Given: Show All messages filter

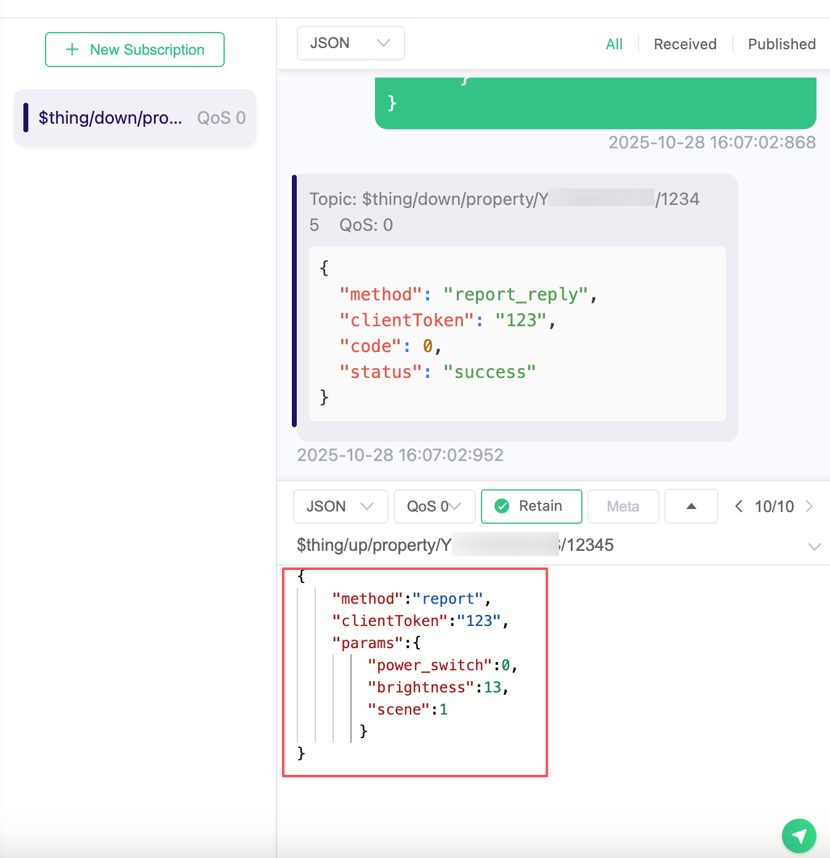Looking at the screenshot, I should point(614,44).
